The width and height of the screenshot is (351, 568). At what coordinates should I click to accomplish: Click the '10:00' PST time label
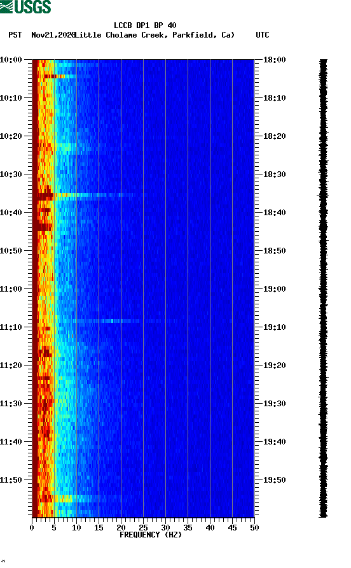11,60
